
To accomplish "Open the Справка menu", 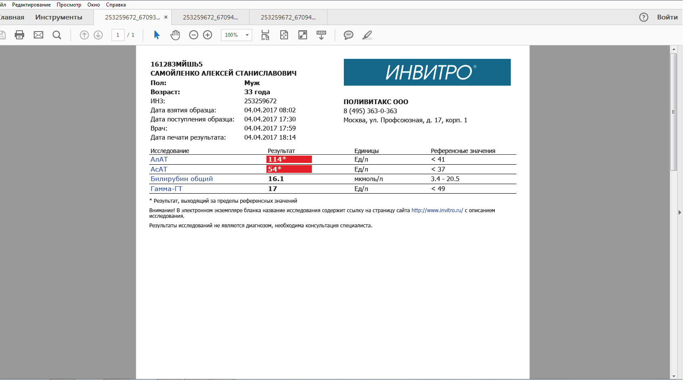I will click(x=115, y=5).
